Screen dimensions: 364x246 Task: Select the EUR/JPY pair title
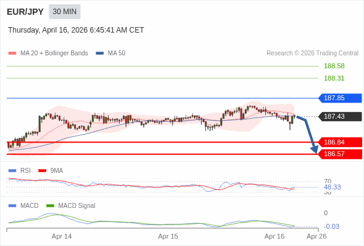(25, 12)
